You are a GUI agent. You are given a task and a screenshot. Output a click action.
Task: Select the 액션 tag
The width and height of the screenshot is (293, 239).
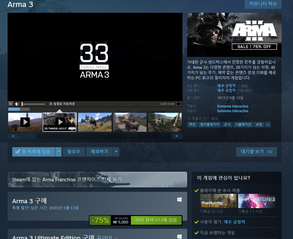click(x=192, y=124)
